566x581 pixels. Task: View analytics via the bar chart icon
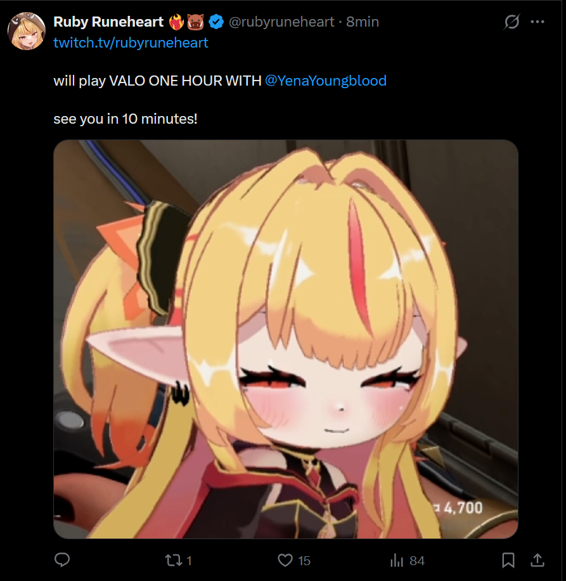click(397, 560)
